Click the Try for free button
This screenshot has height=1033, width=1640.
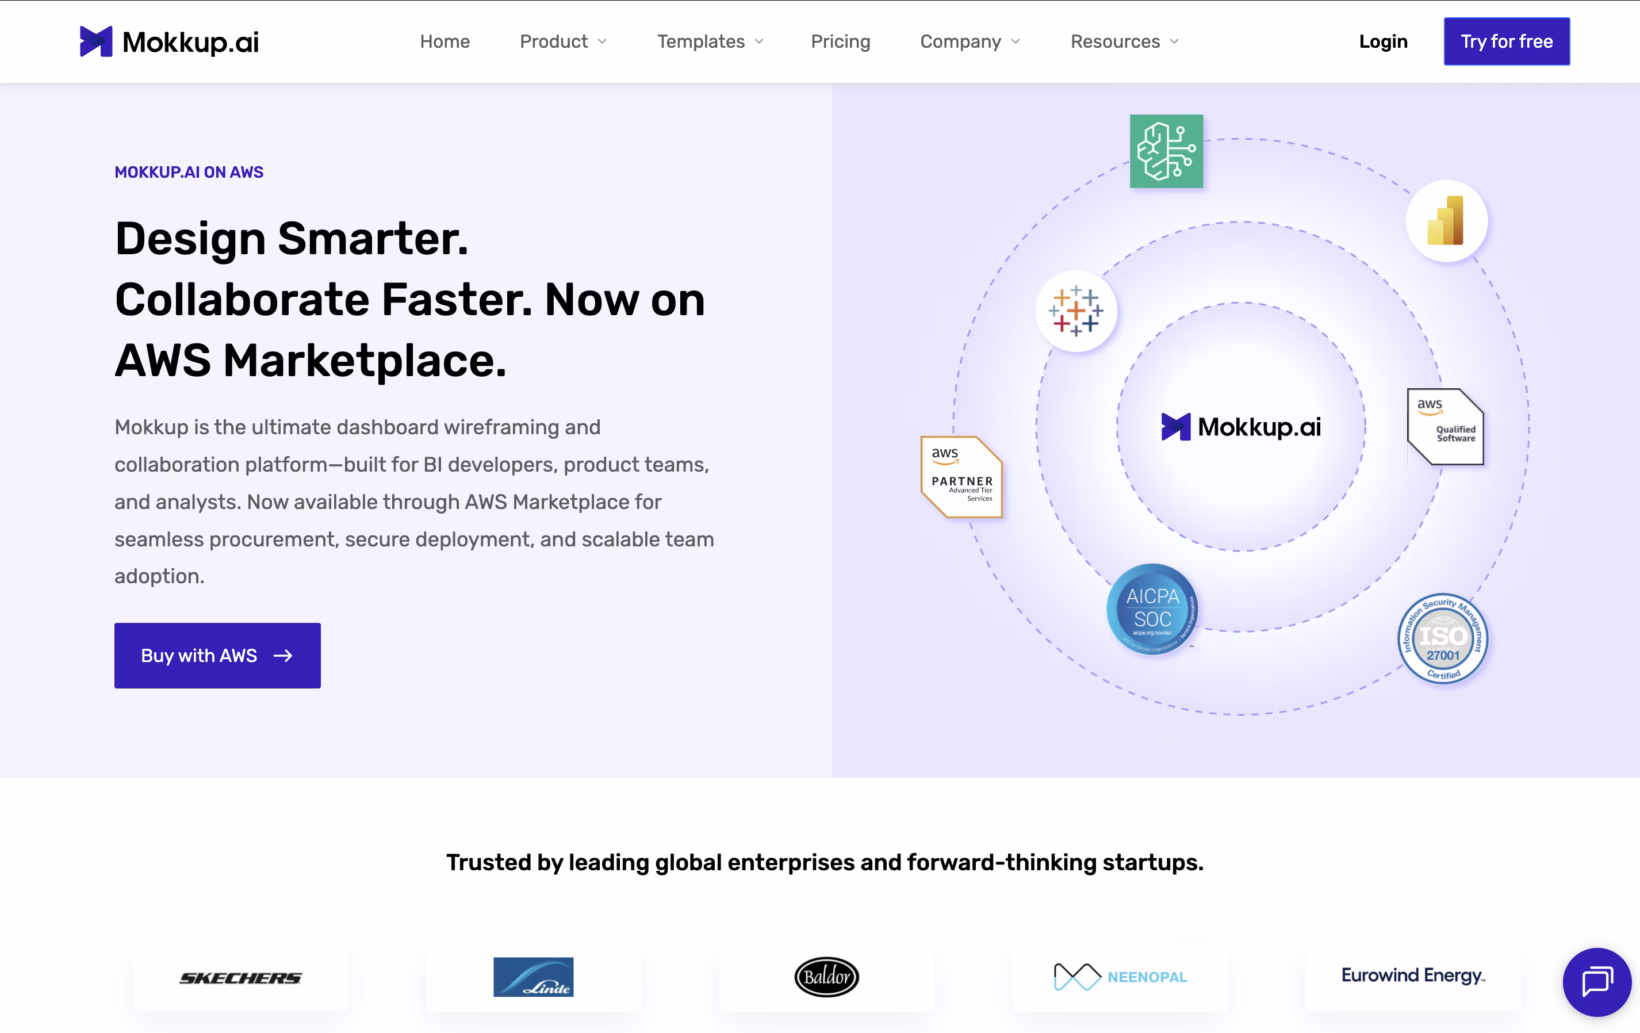(x=1507, y=41)
